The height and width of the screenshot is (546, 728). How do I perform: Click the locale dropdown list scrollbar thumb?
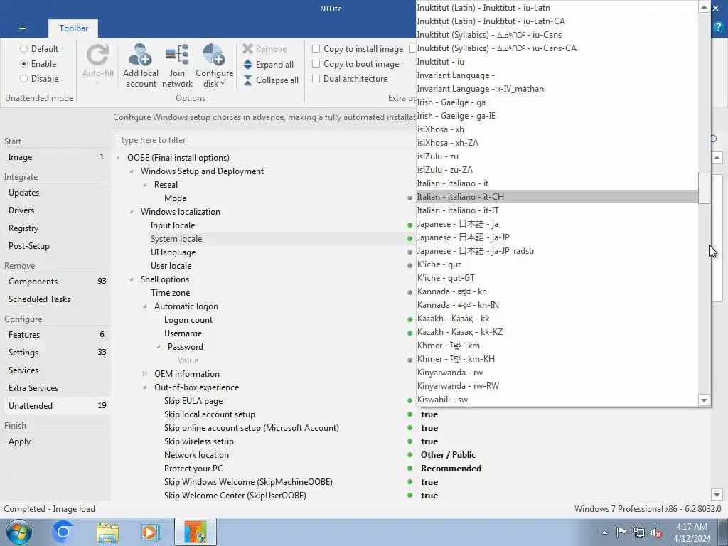point(704,188)
